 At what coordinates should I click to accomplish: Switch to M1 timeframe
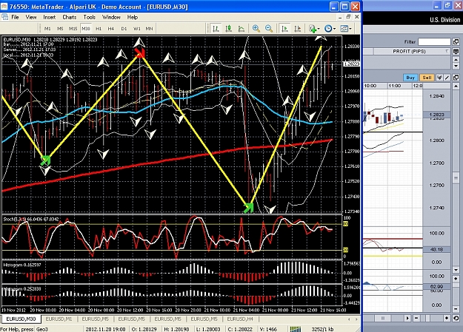tap(47, 29)
